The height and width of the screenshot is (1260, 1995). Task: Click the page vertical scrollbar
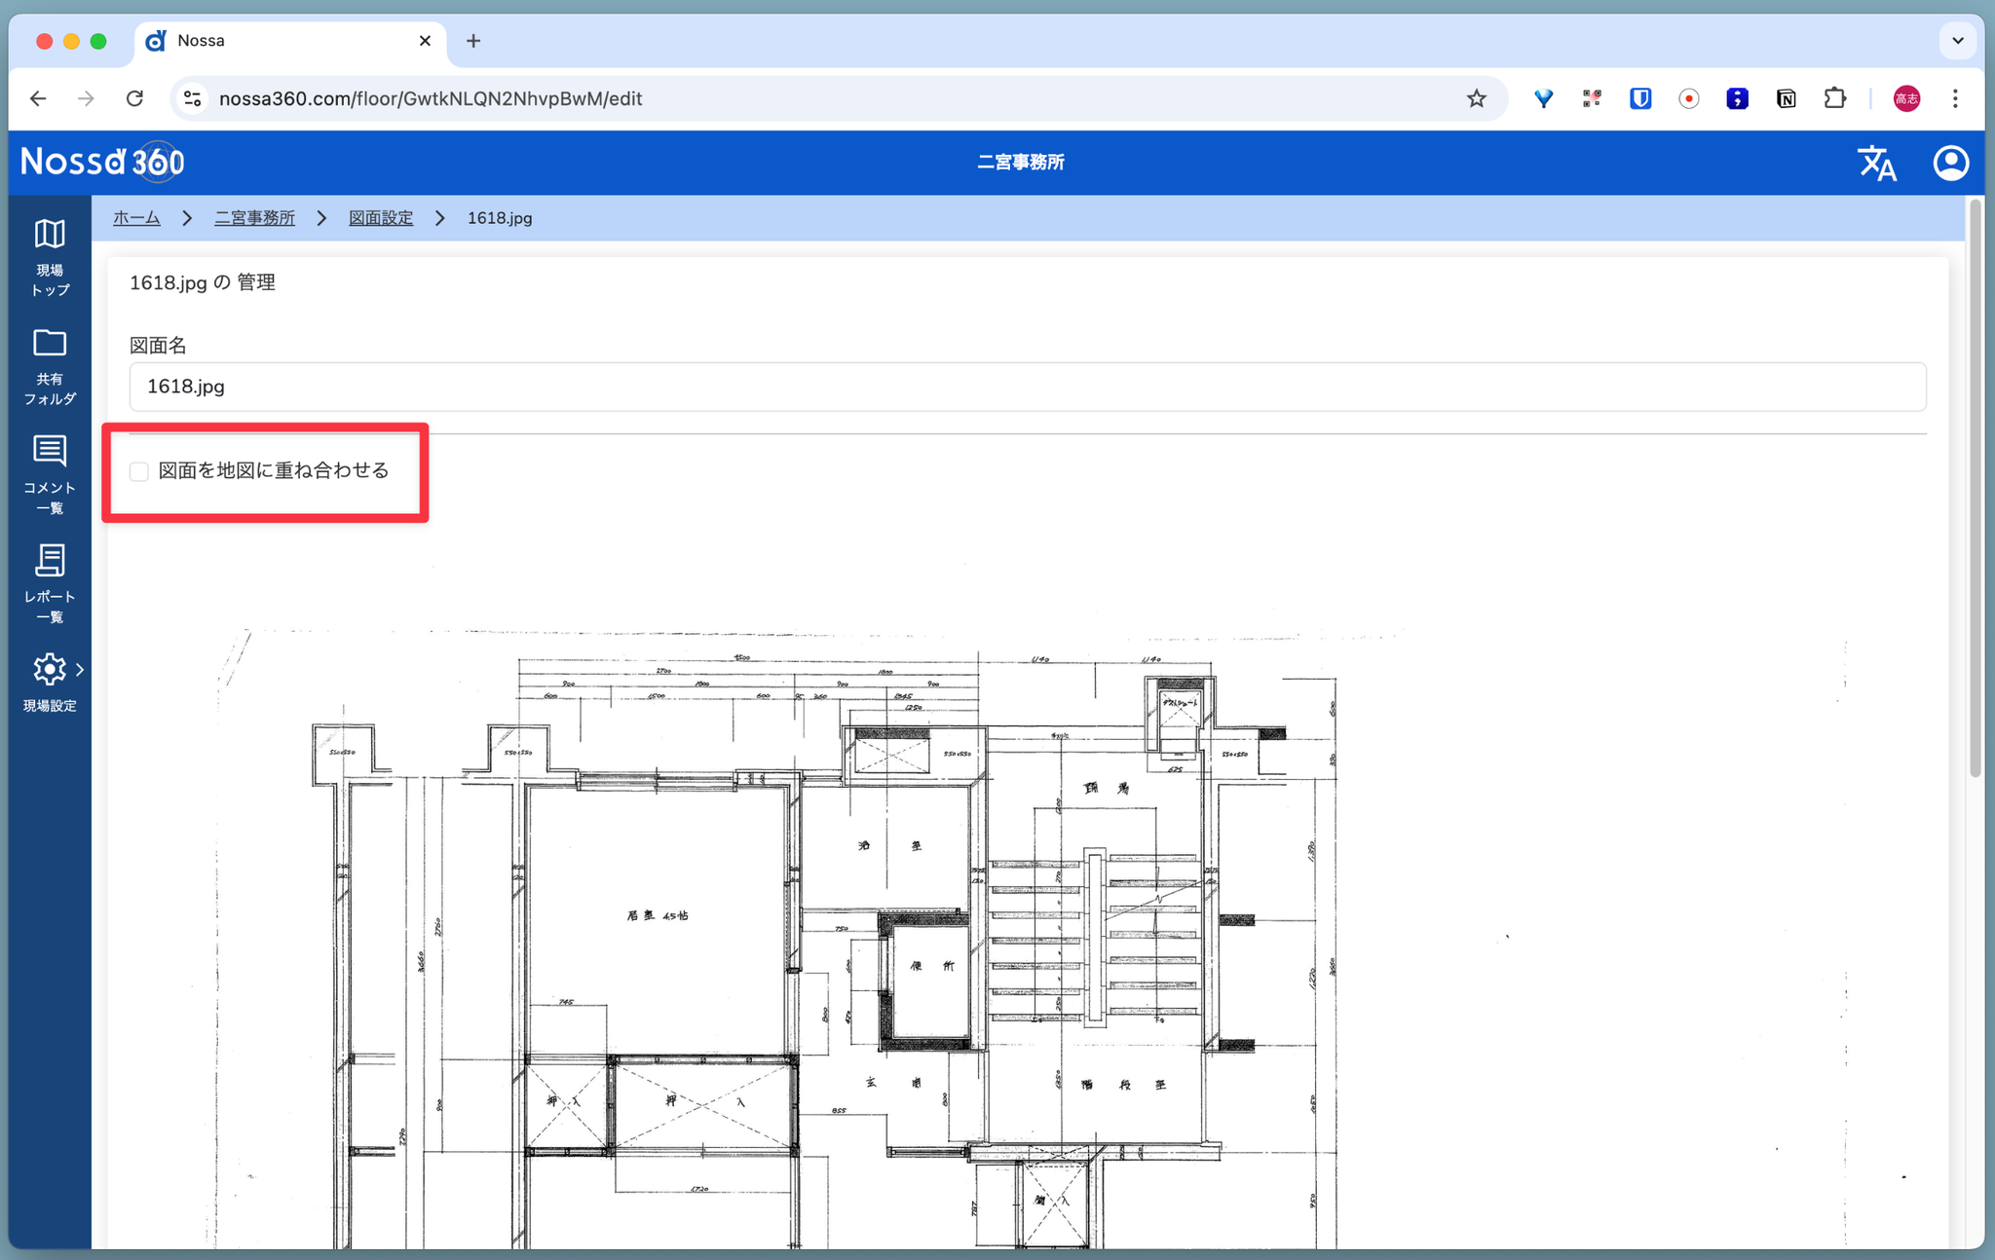coord(1976,487)
